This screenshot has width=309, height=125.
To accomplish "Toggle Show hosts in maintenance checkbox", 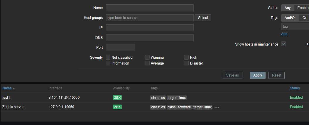I will [283, 44].
